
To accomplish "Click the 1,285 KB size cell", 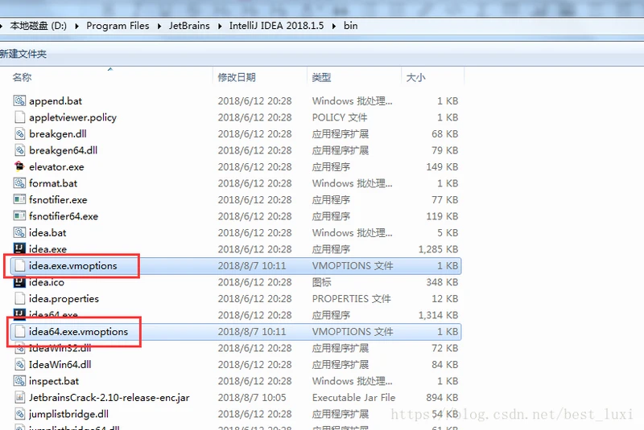I will click(x=438, y=249).
